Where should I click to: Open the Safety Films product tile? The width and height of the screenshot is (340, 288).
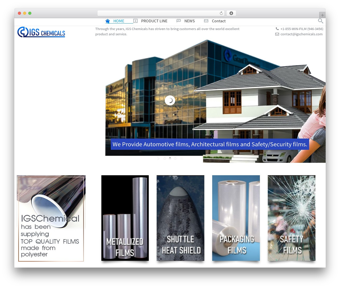pyautogui.click(x=291, y=218)
